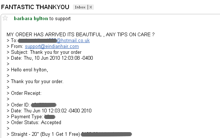Star the barbara hylton message

pos(5,18)
